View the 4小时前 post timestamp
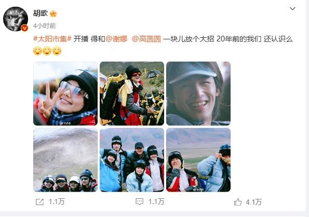 (x=44, y=25)
